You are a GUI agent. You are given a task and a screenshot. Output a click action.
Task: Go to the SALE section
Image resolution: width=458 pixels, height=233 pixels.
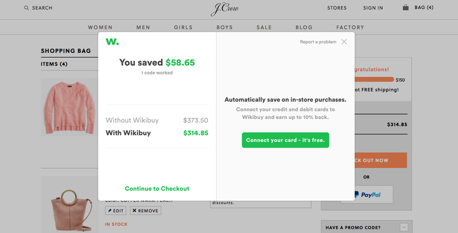(x=264, y=27)
